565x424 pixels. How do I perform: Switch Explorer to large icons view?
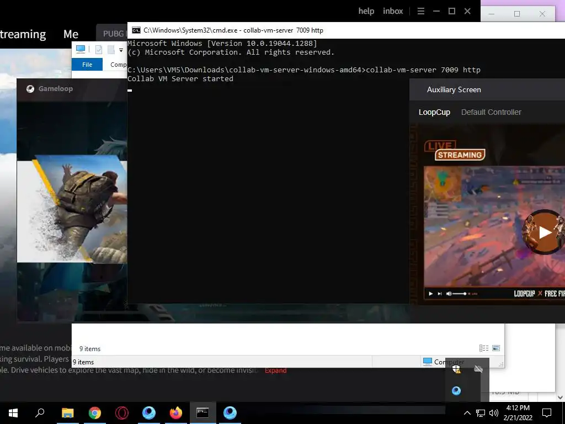pos(496,348)
